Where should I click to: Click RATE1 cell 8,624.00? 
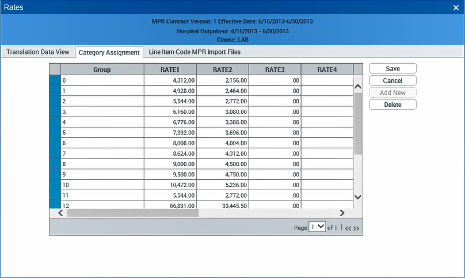tap(170, 153)
